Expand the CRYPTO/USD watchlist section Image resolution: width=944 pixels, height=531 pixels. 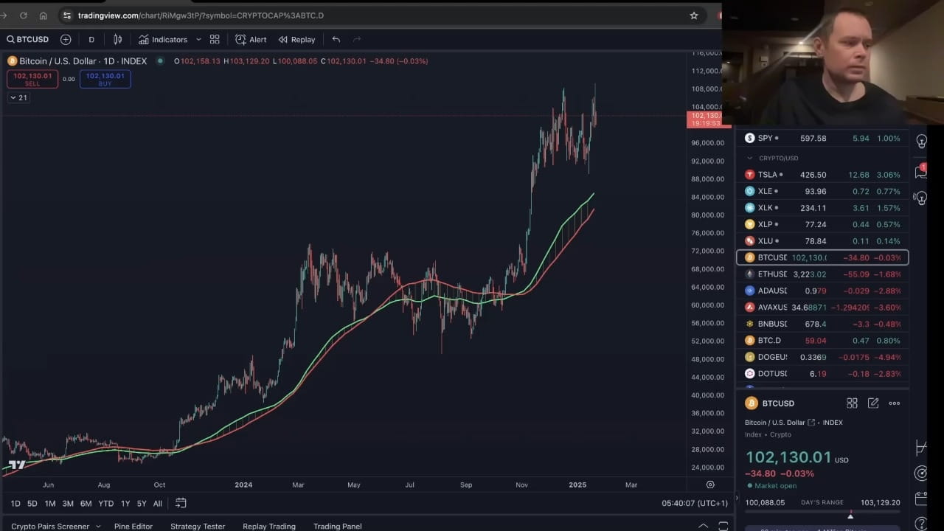coord(749,158)
